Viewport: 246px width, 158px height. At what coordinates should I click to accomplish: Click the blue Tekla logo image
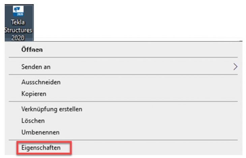tap(18, 11)
